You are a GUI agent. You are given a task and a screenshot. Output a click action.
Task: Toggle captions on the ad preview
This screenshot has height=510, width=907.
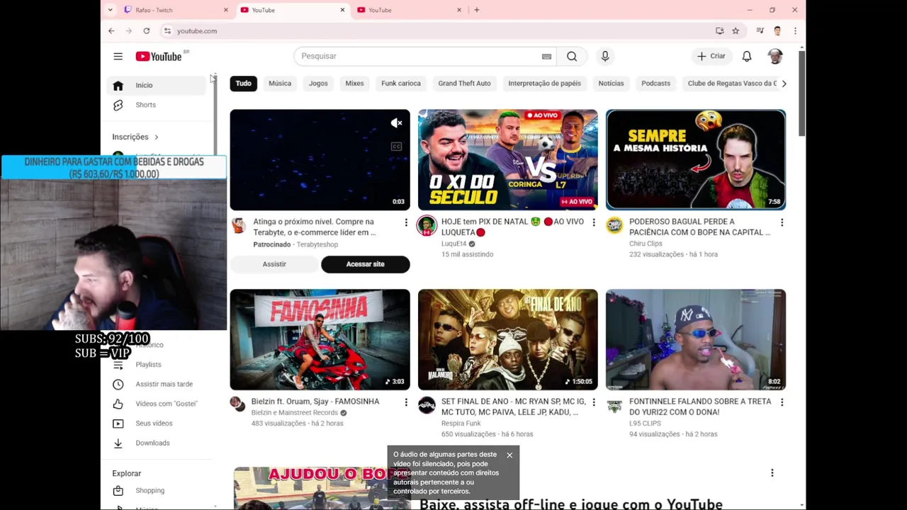point(397,147)
